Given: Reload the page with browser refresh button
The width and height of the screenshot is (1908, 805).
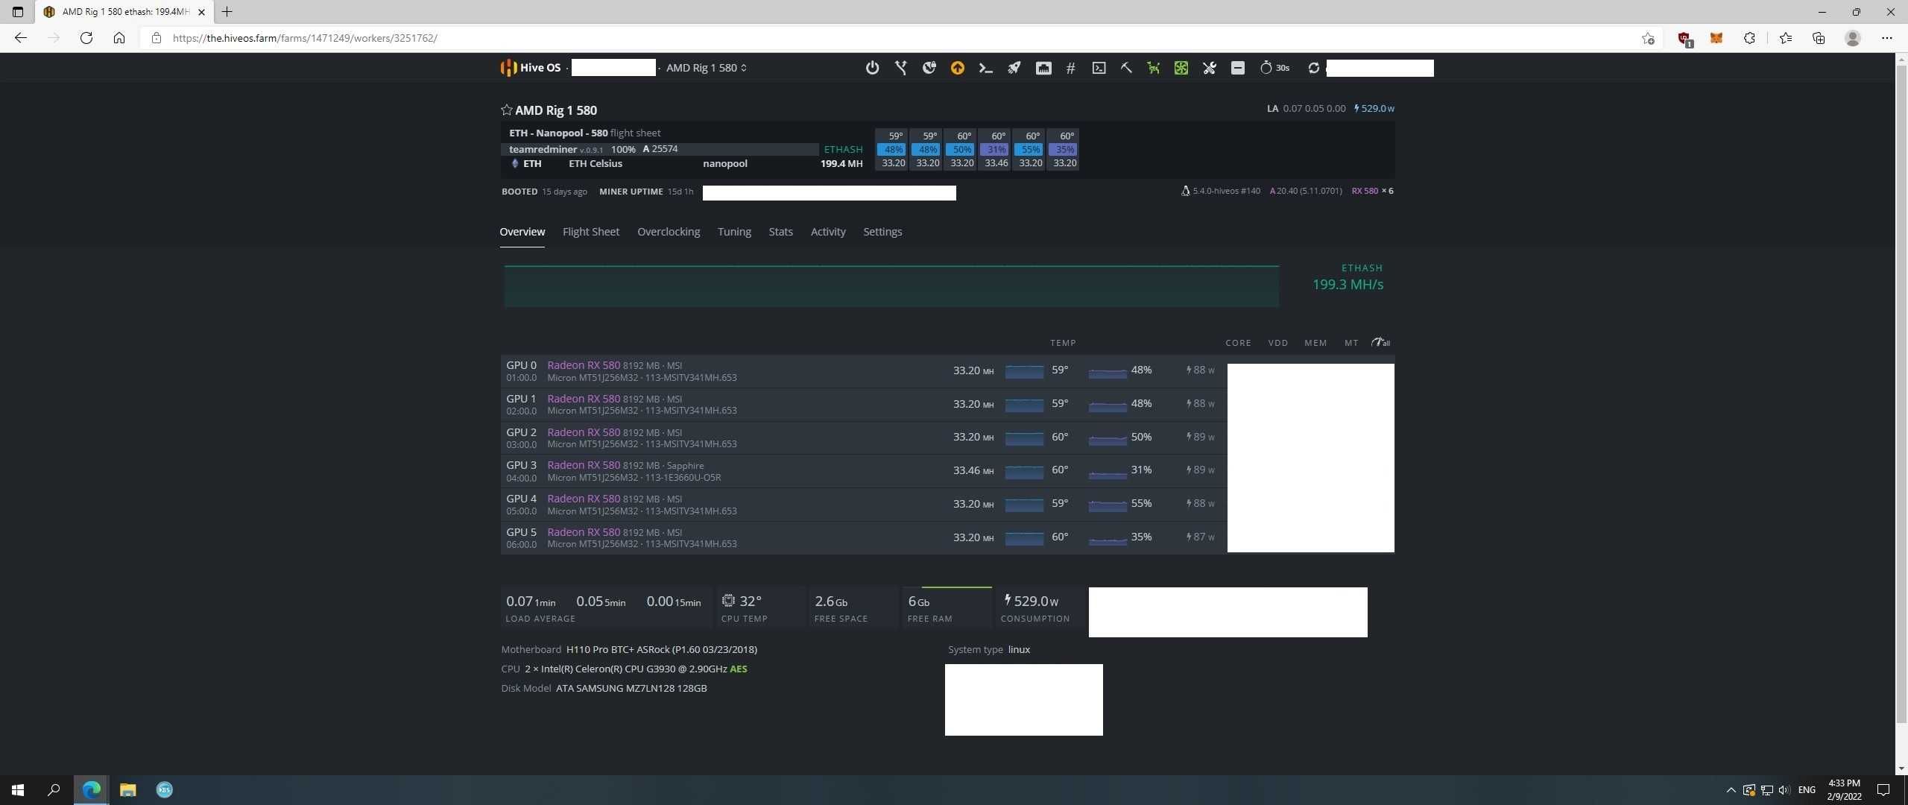Looking at the screenshot, I should click(x=86, y=38).
